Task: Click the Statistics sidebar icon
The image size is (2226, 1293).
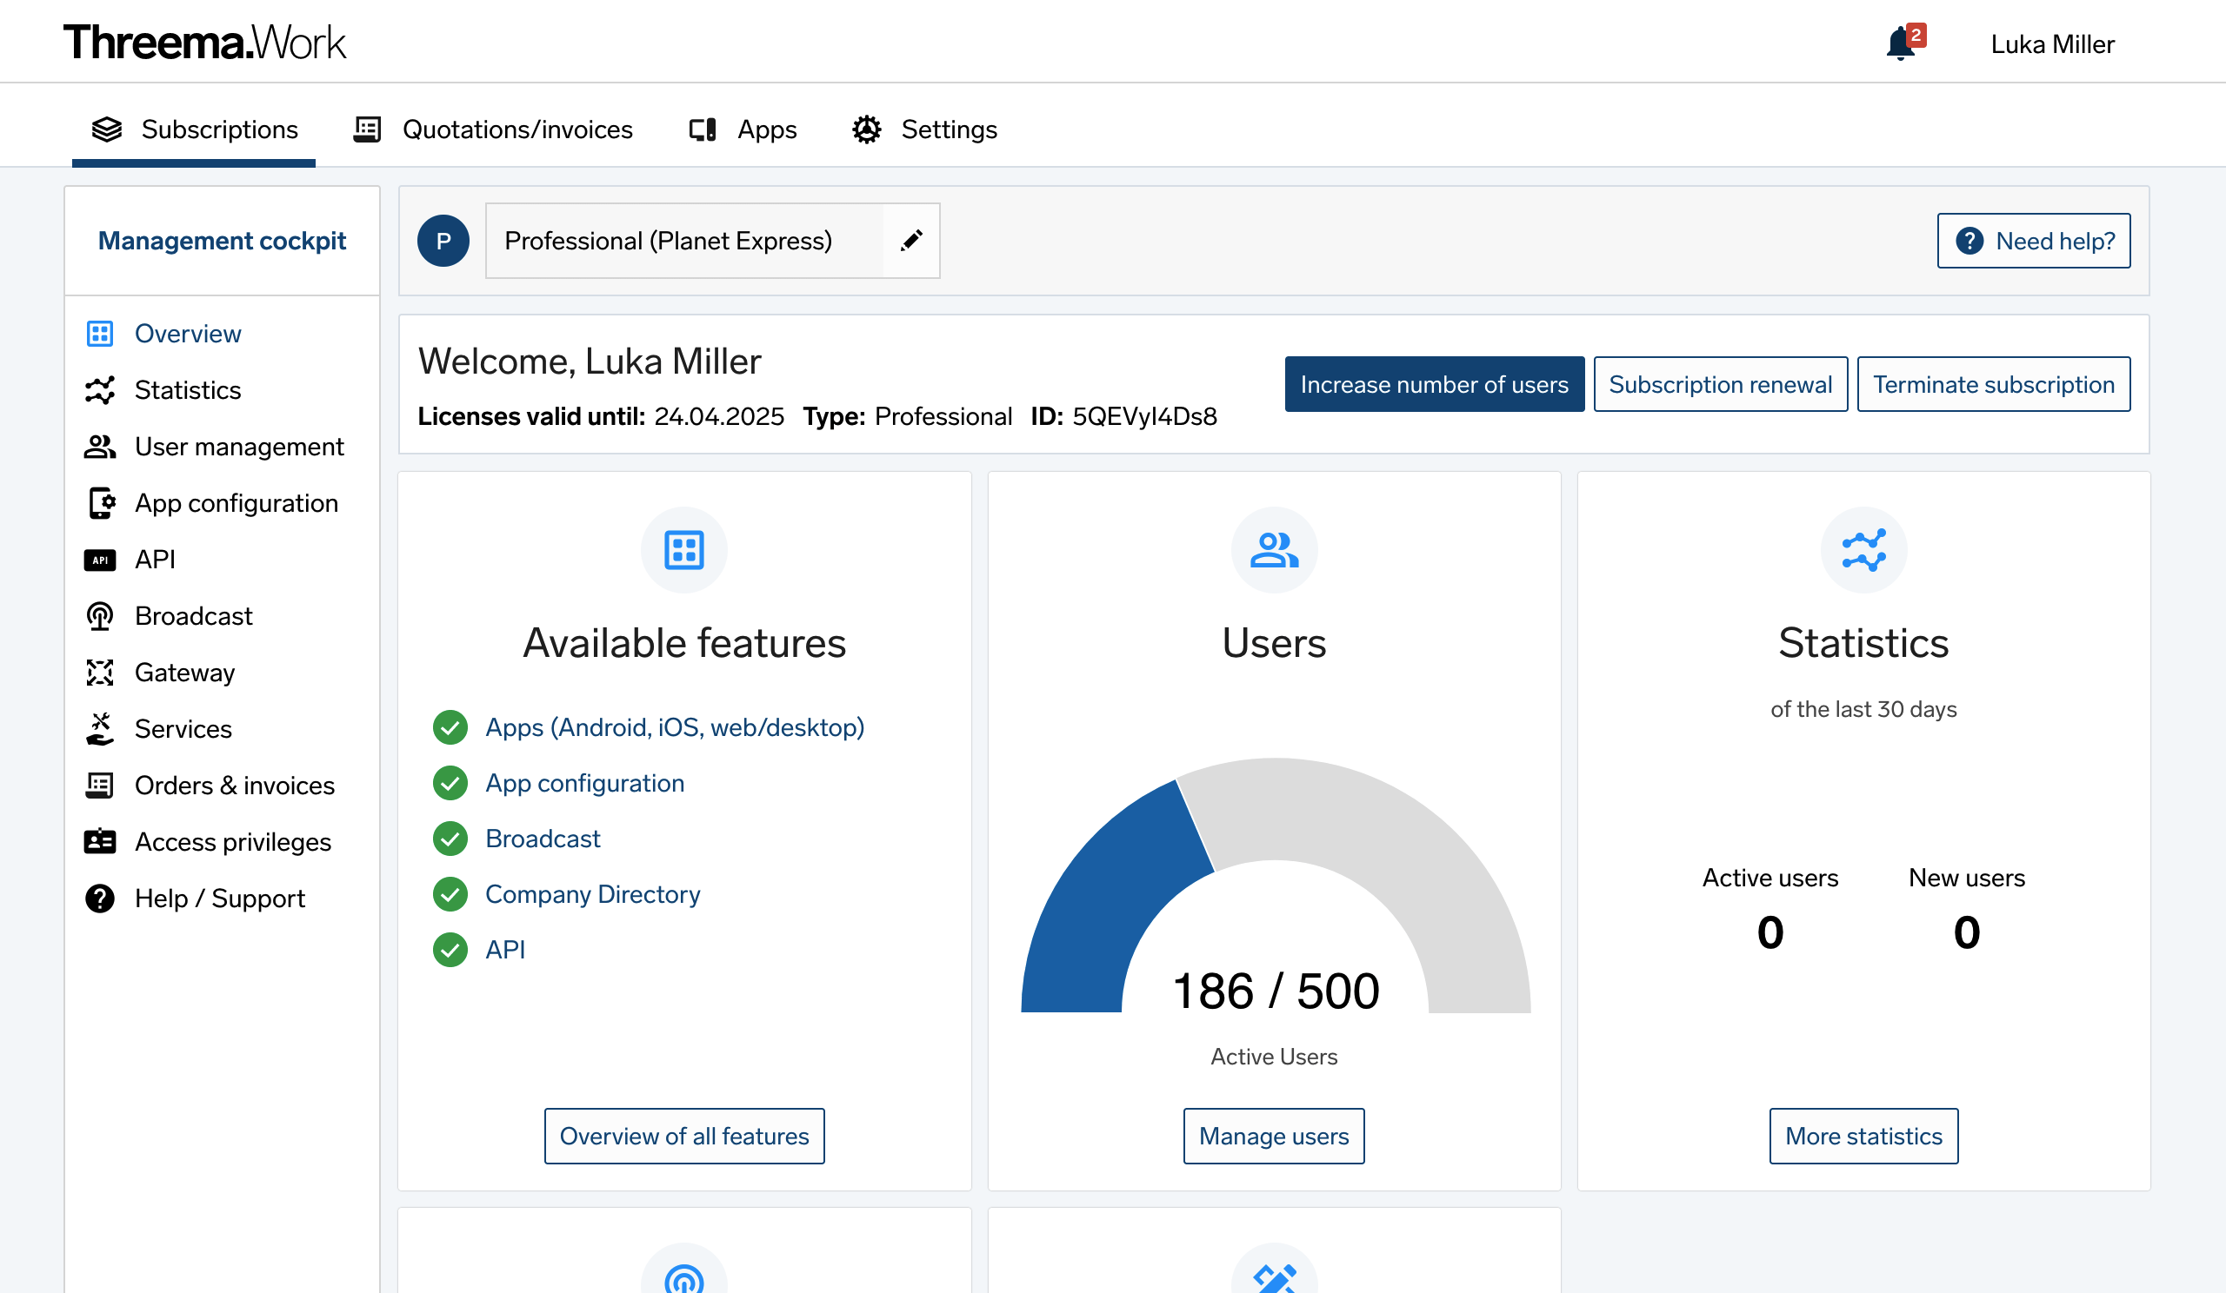Action: pos(100,389)
